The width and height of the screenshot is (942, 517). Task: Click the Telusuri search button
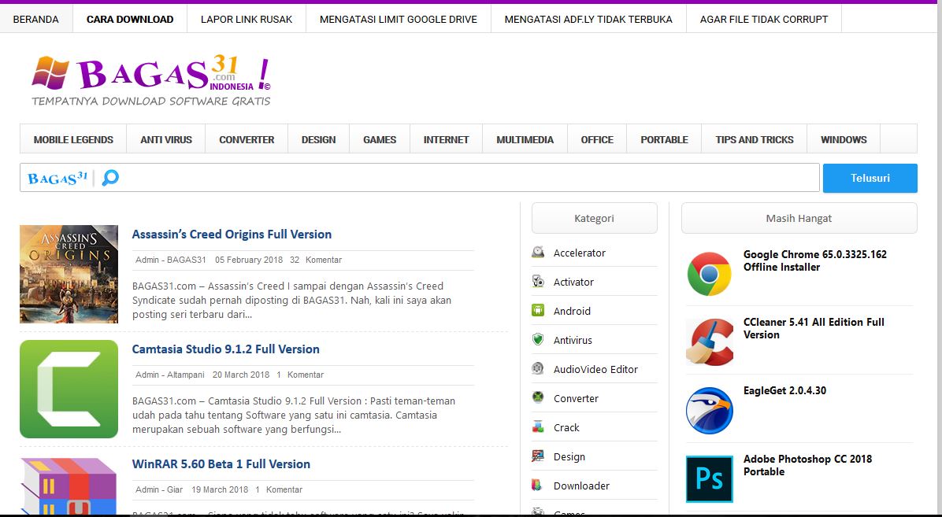[x=870, y=178]
